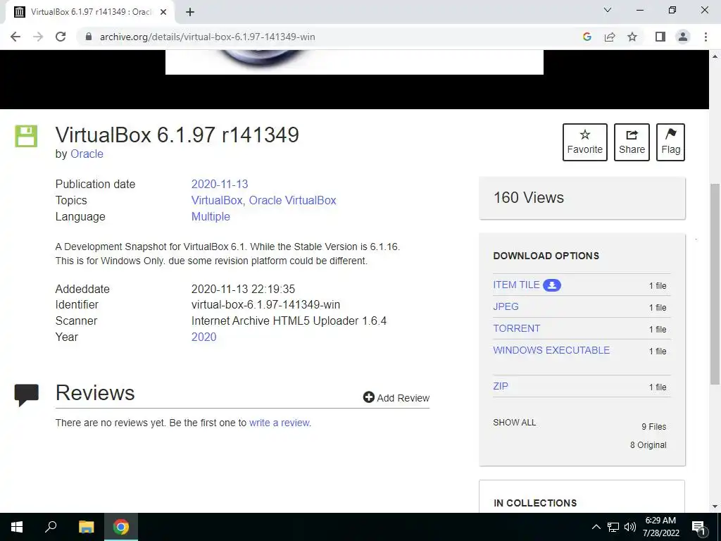This screenshot has width=721, height=541.
Task: Click the WINDOWS EXECUTABLE download option
Action: [551, 350]
